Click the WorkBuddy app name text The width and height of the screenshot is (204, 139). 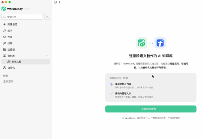15,9
